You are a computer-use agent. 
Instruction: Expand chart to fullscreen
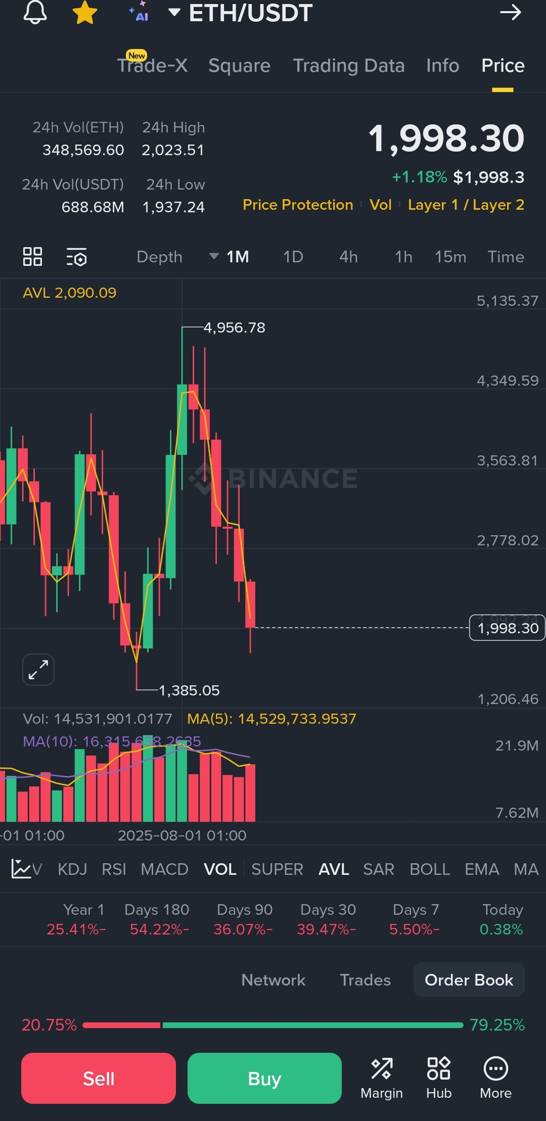click(x=38, y=670)
